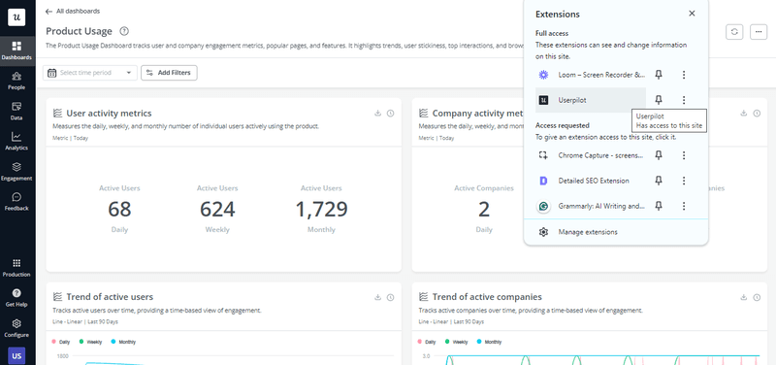Open more actions for Detailed SEO Extension

coord(684,181)
